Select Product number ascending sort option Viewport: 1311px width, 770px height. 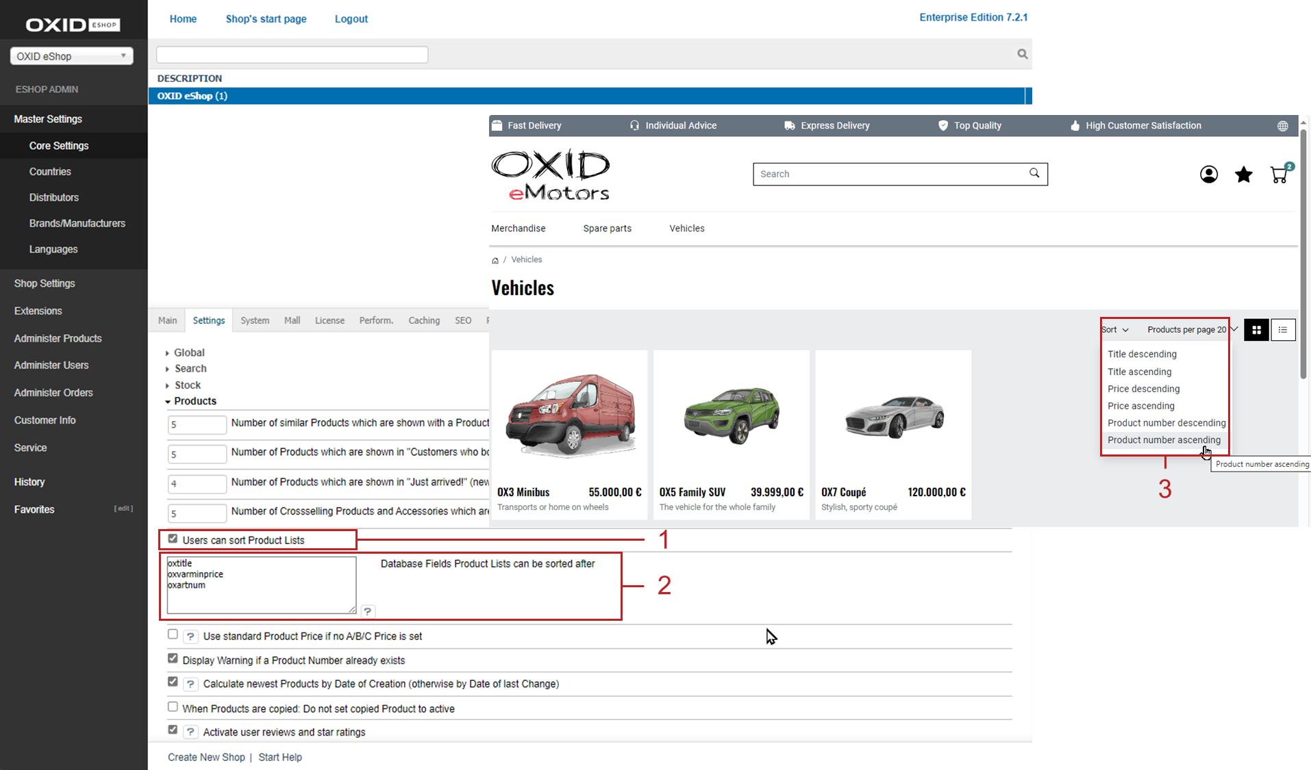pos(1164,440)
